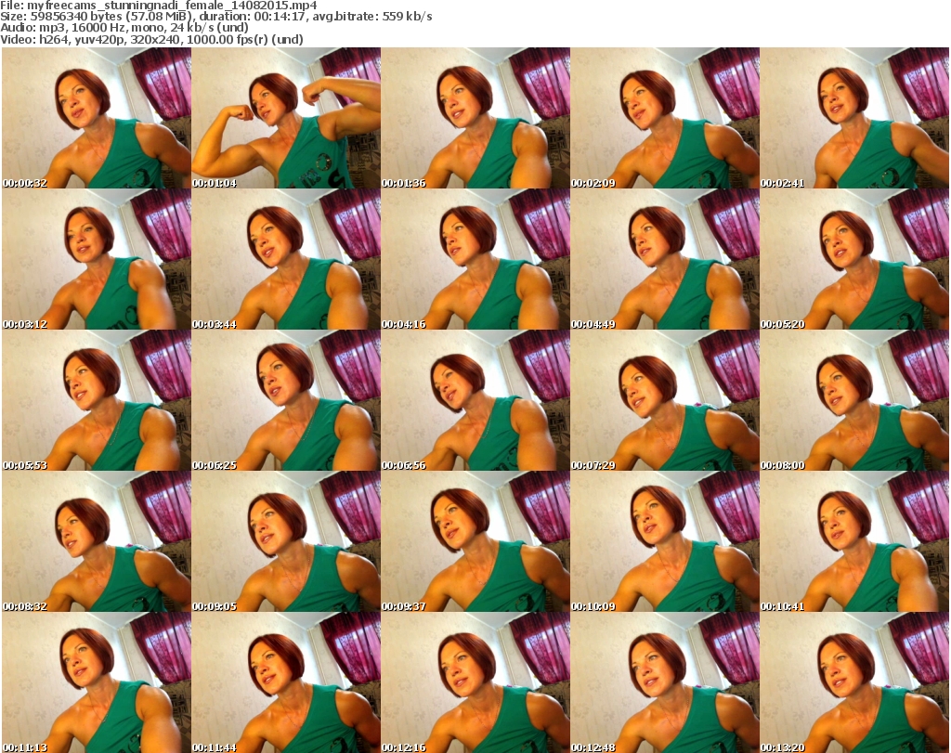Click the File name line in header

click(159, 6)
